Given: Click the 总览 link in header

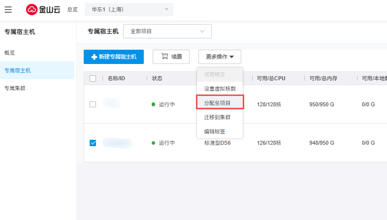Looking at the screenshot, I should pos(72,9).
